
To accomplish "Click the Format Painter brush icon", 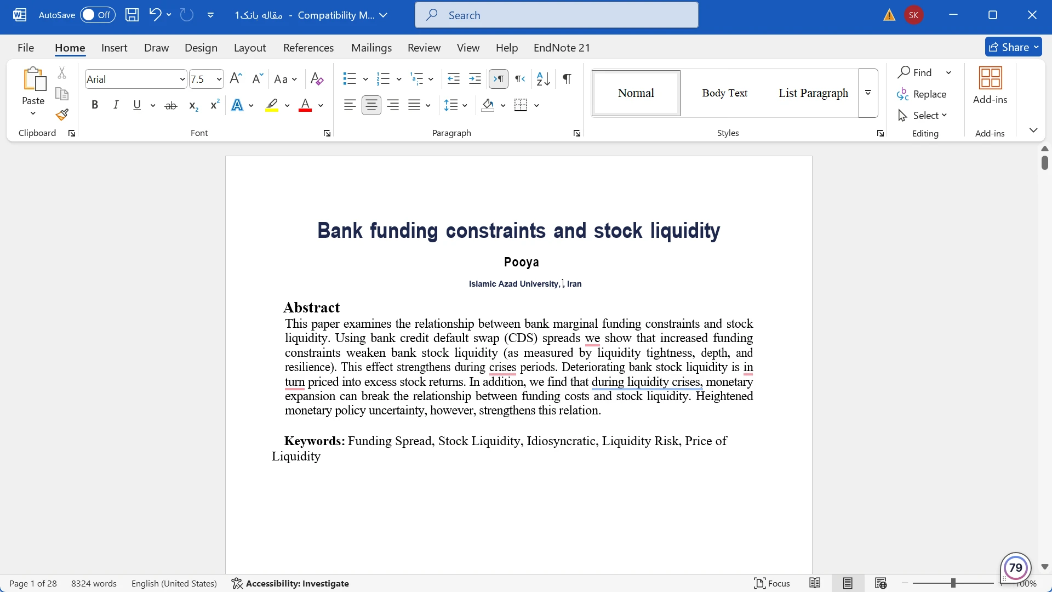I will (62, 115).
